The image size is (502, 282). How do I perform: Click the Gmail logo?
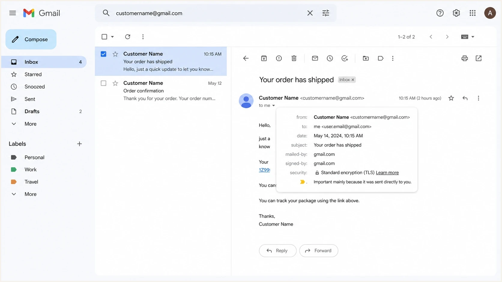click(41, 13)
